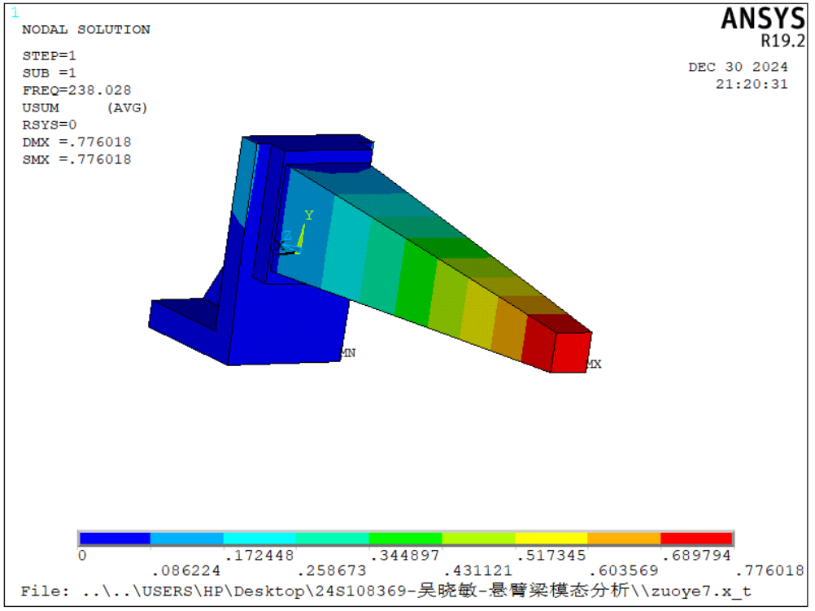Click the FREQ=238.028 value
This screenshot has height=611, width=815.
(x=76, y=90)
